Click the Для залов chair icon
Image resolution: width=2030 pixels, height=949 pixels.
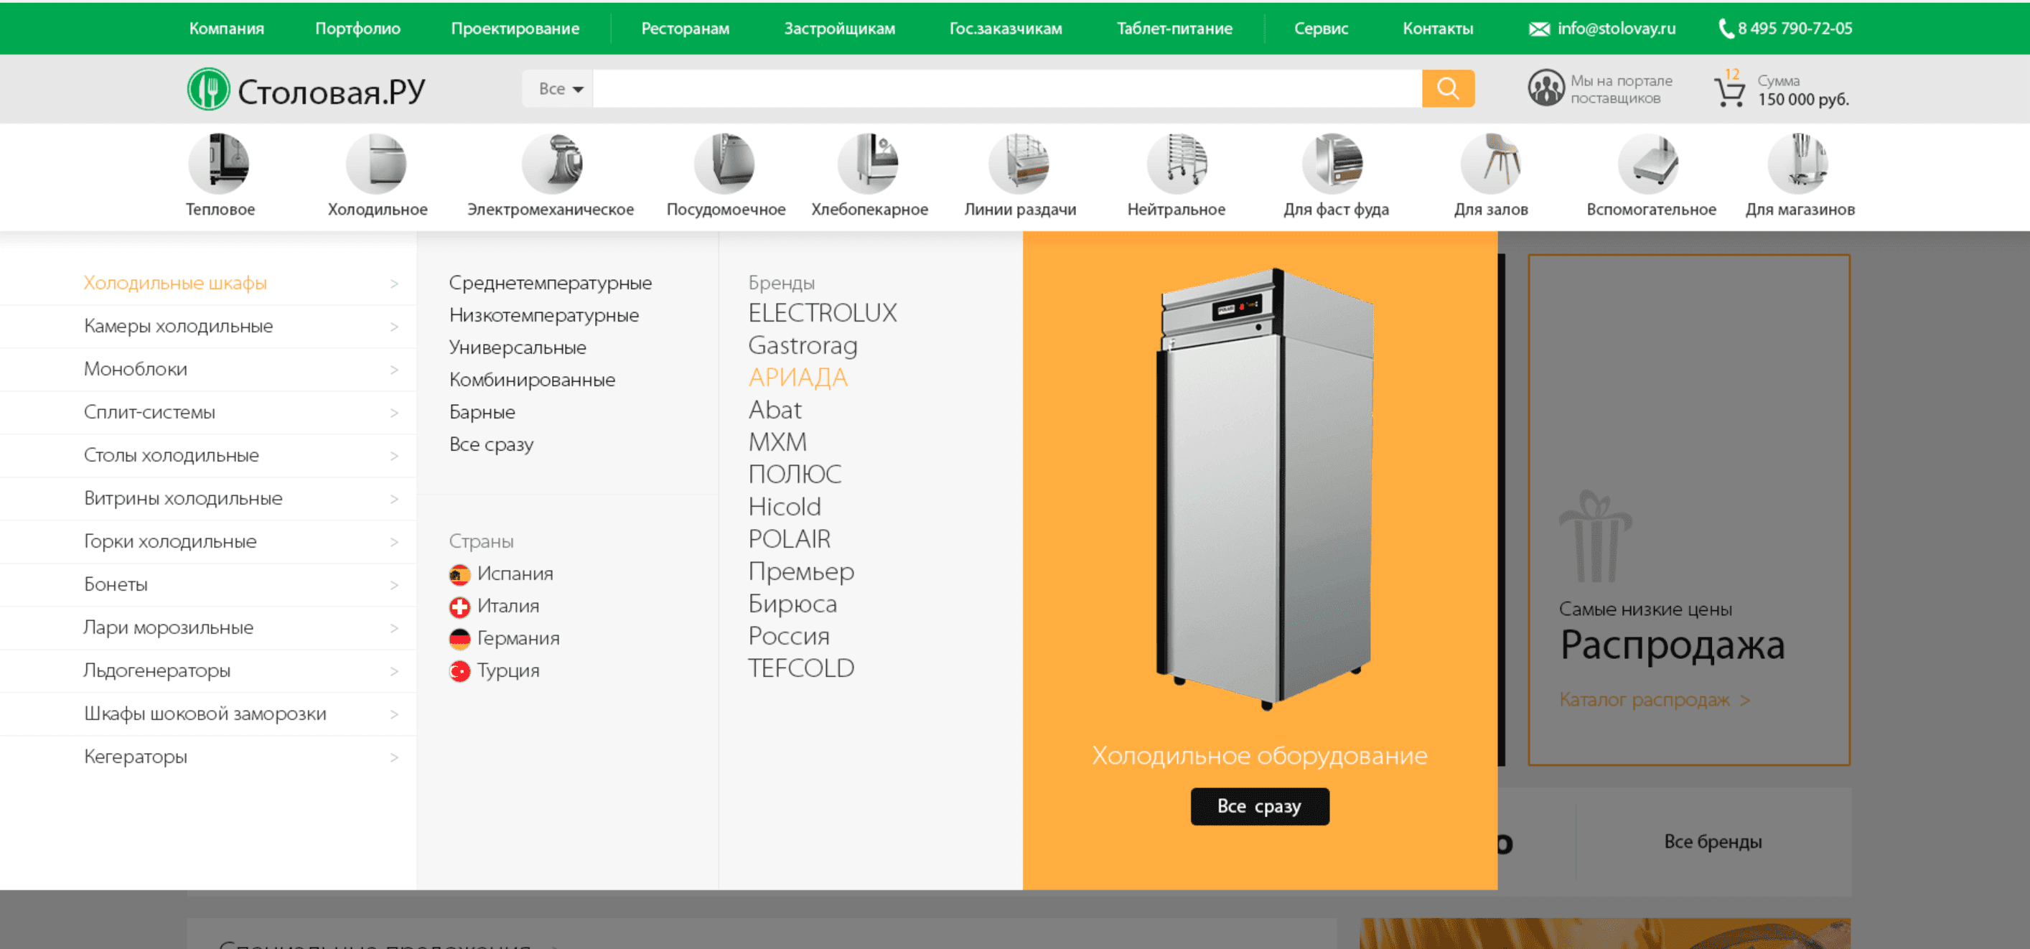point(1490,163)
